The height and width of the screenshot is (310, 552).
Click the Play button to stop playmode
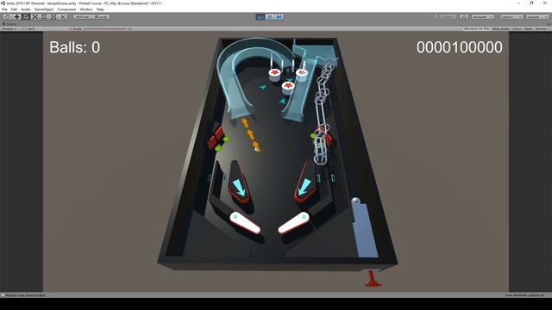pos(260,17)
